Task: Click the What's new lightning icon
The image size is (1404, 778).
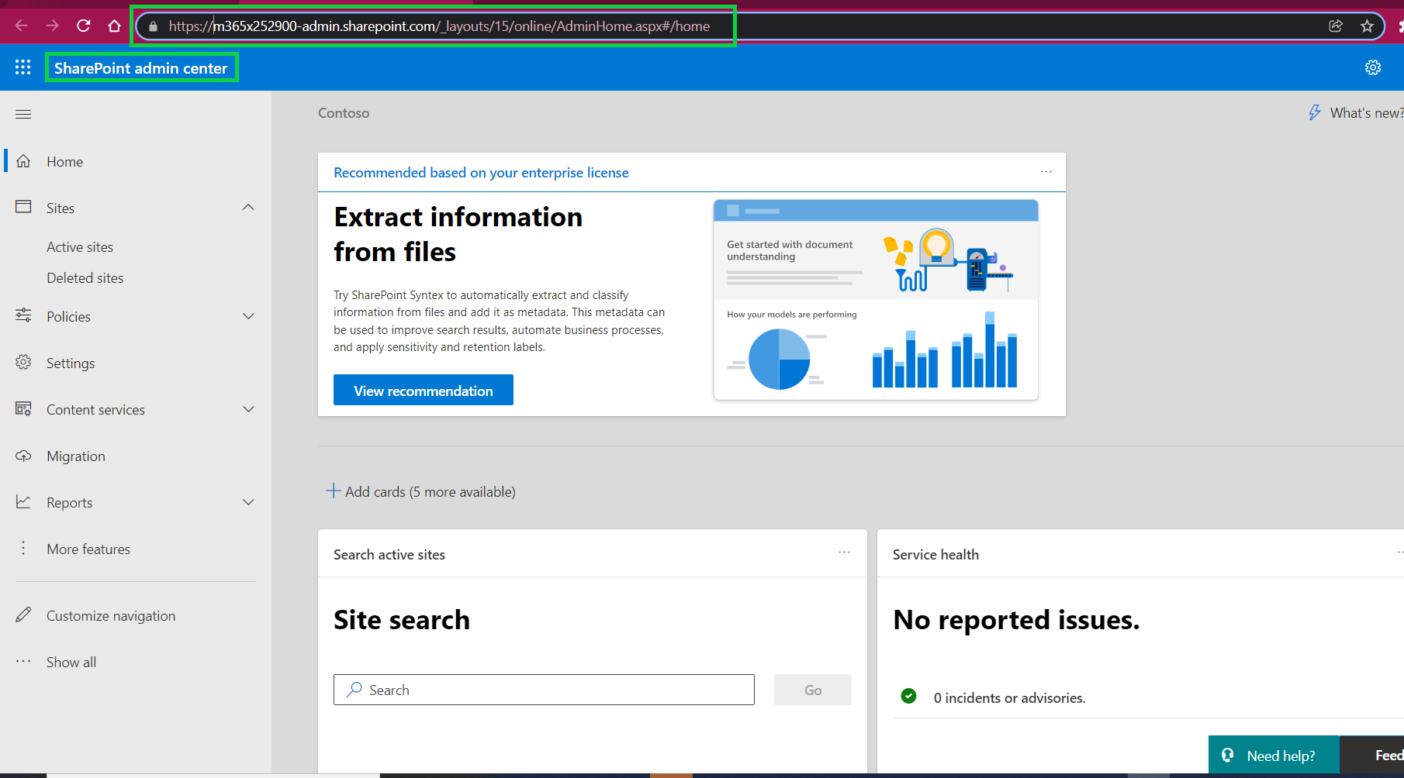Action: point(1315,112)
